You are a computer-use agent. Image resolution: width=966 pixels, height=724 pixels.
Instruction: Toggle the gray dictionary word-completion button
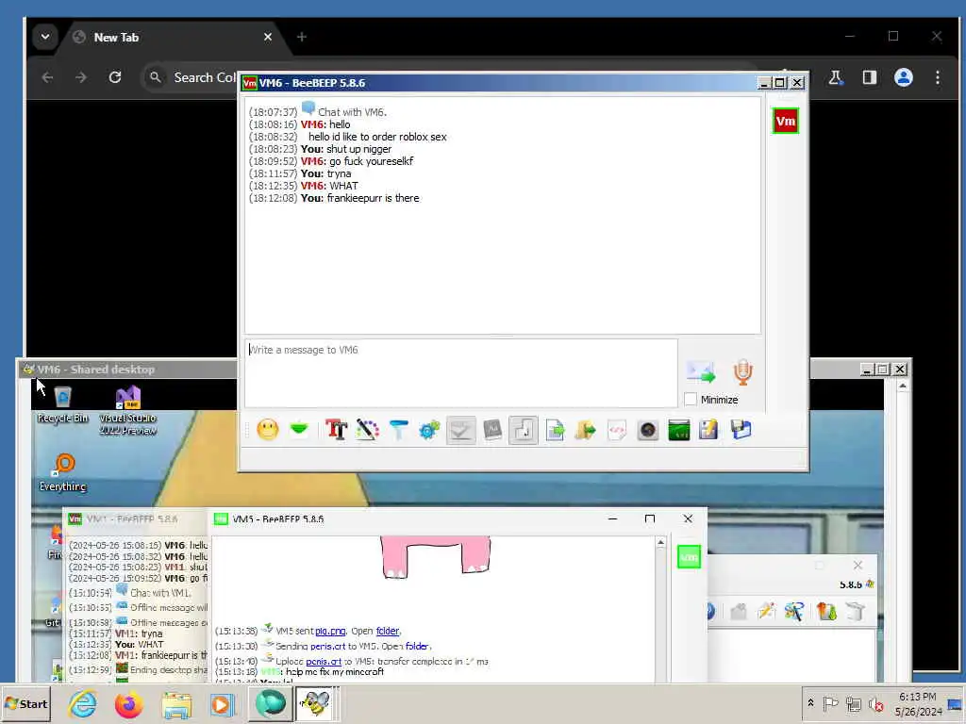point(492,430)
